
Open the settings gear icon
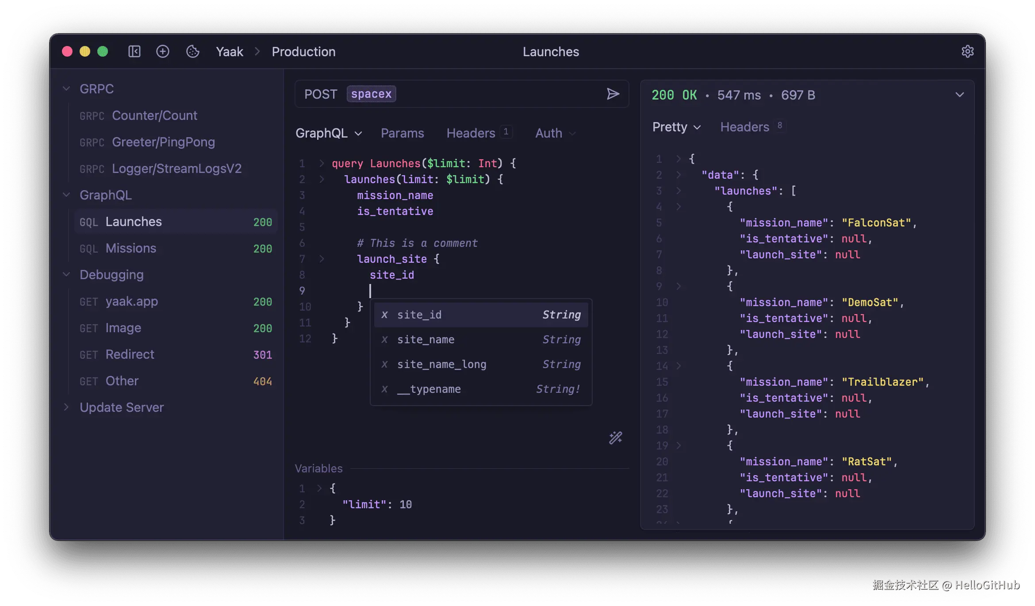(x=967, y=51)
